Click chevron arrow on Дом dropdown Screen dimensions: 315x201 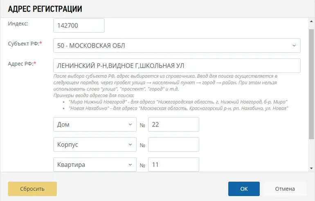click(x=130, y=124)
